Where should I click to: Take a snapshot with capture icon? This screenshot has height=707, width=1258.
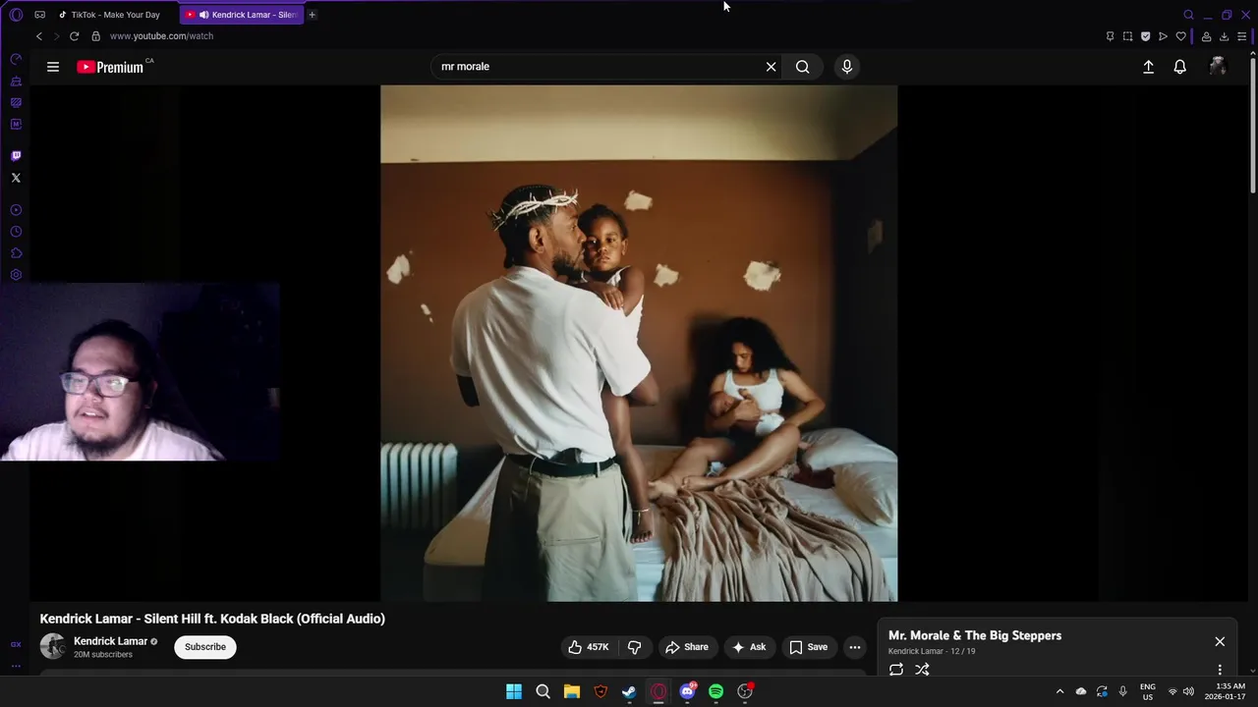(1127, 36)
